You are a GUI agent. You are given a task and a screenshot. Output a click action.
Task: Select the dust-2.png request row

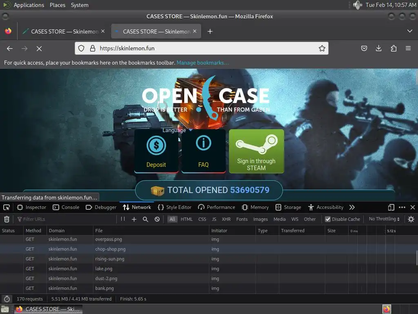pyautogui.click(x=209, y=278)
